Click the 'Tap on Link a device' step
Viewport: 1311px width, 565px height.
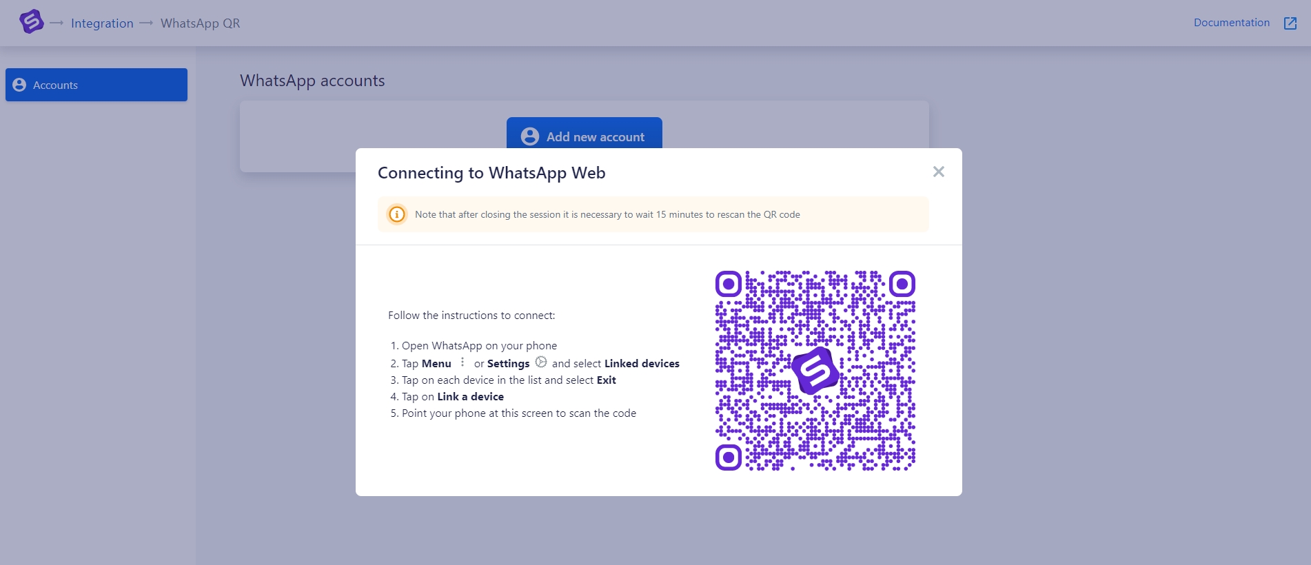click(453, 397)
